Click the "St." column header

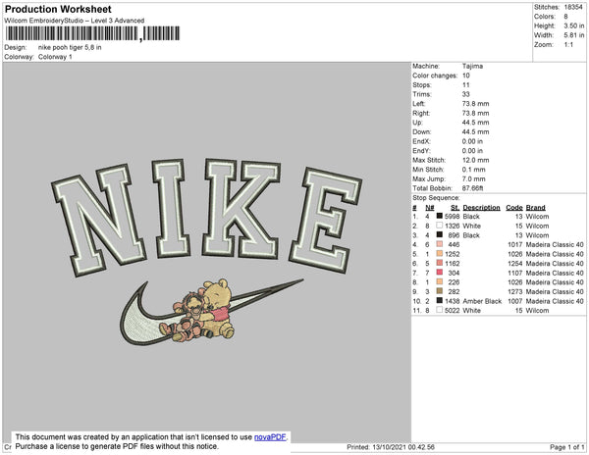tap(455, 207)
